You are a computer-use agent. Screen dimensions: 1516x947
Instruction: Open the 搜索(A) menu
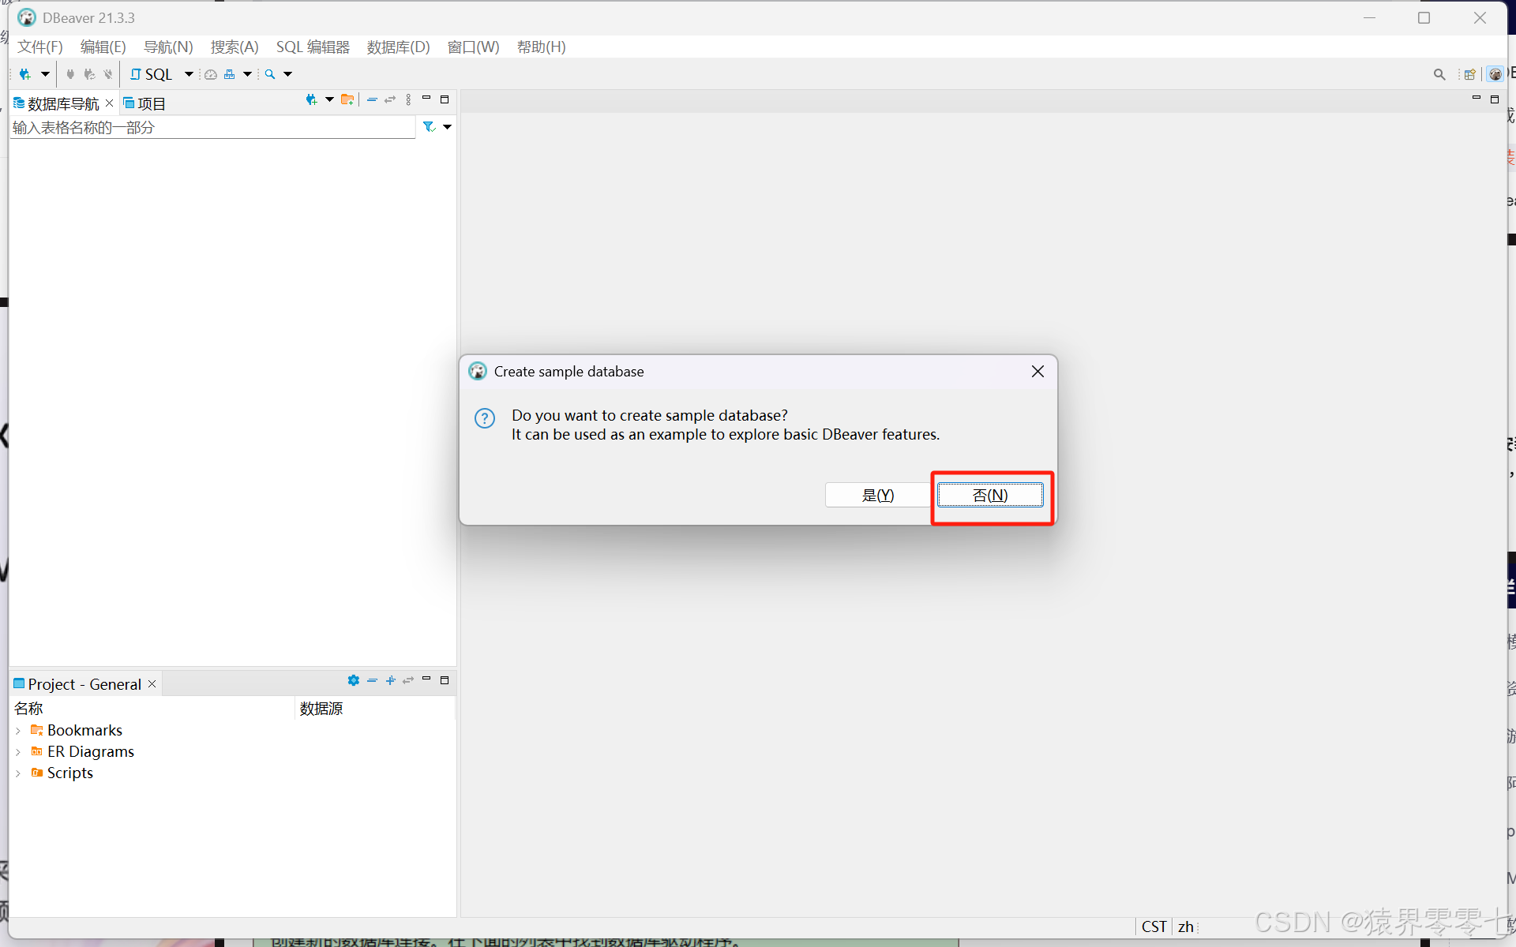235,47
